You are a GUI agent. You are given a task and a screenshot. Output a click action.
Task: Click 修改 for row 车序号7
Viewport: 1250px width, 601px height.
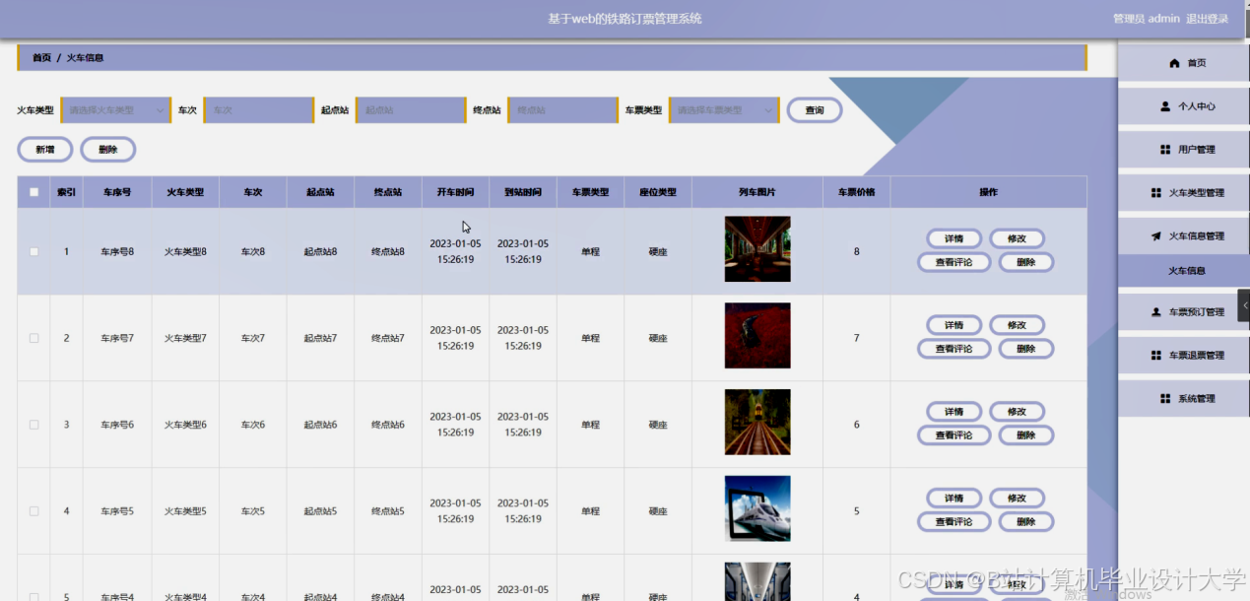coord(1017,325)
